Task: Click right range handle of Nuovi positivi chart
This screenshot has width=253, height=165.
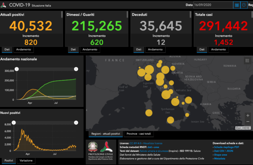Action: (76, 123)
